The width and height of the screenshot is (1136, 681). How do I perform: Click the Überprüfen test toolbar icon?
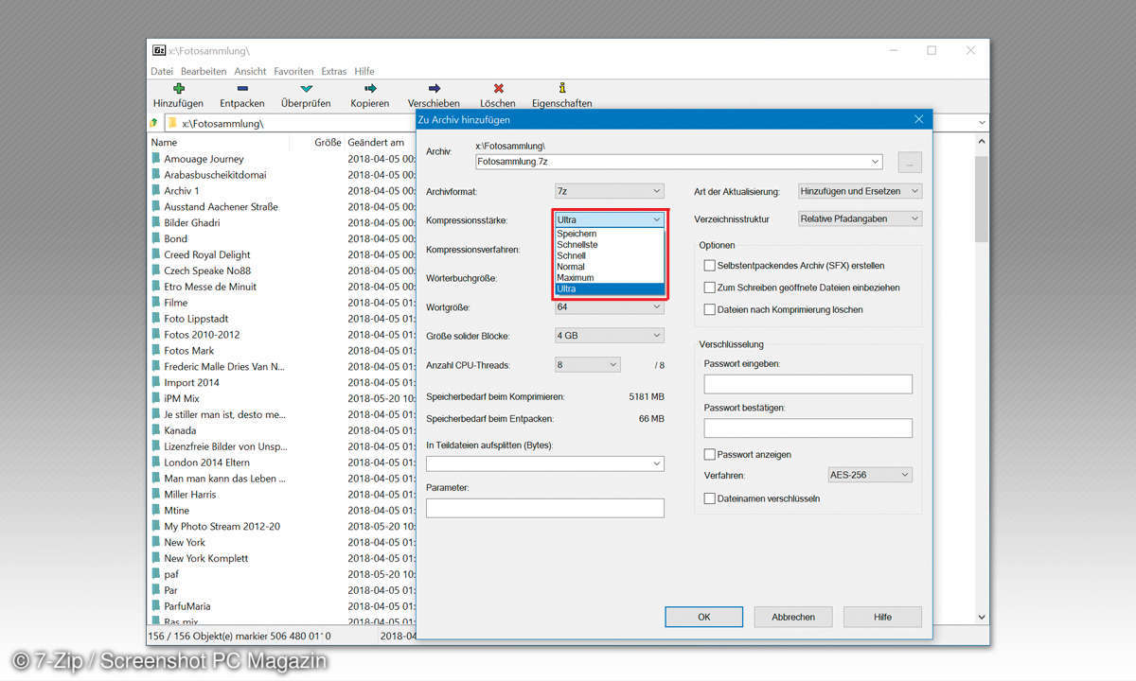point(306,88)
